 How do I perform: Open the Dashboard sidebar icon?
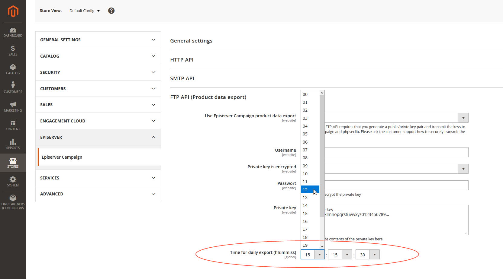tap(13, 32)
